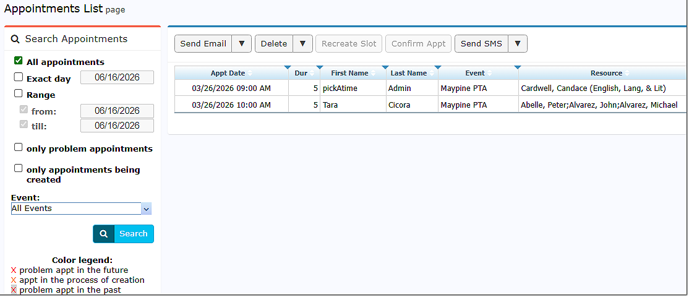Click the First Name sort arrows icon

point(373,74)
